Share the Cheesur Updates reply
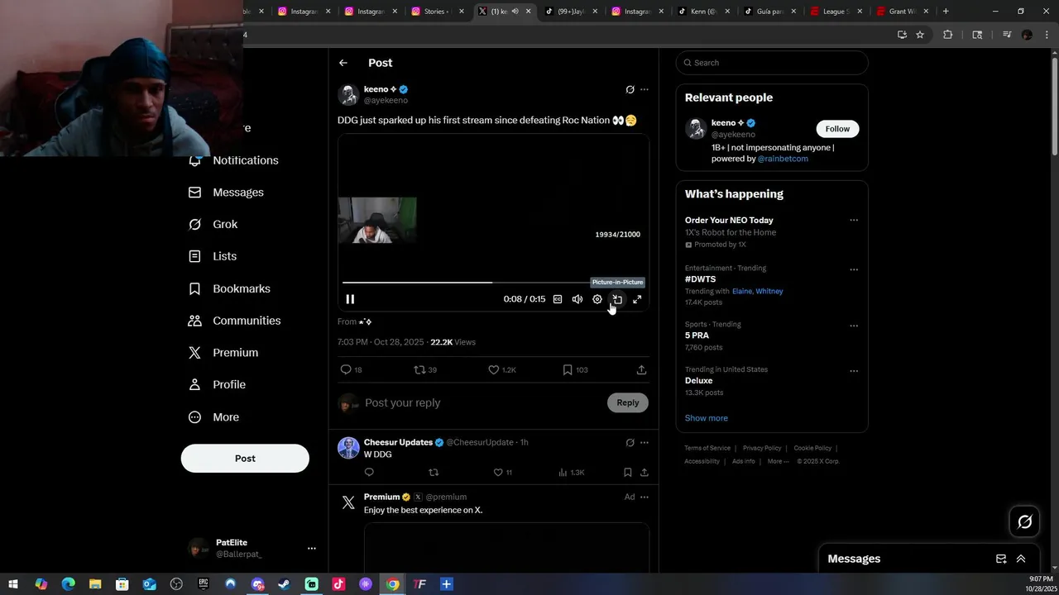Screen dimensions: 1059x595 tap(645, 473)
